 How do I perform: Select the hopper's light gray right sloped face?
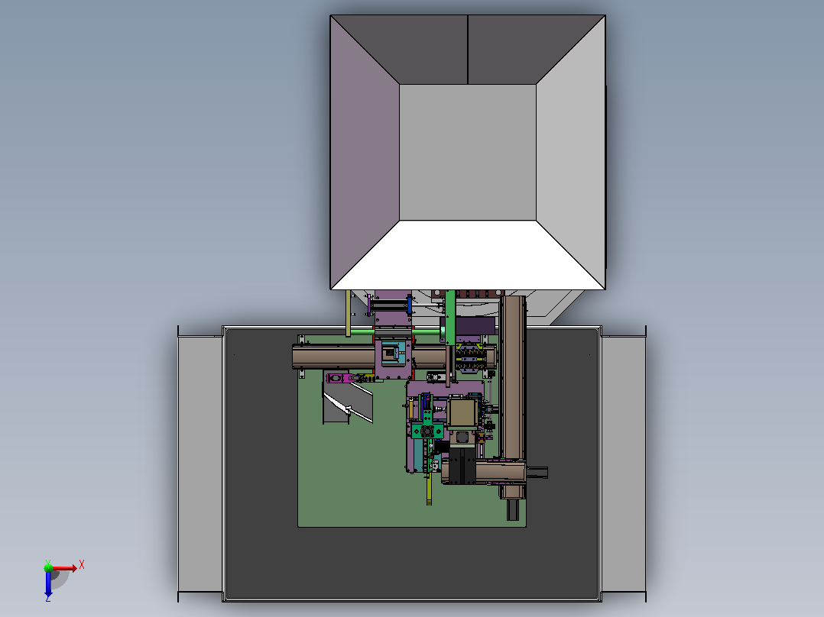click(571, 152)
